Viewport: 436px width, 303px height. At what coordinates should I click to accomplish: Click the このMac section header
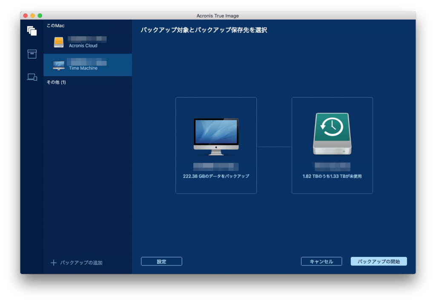coord(56,26)
